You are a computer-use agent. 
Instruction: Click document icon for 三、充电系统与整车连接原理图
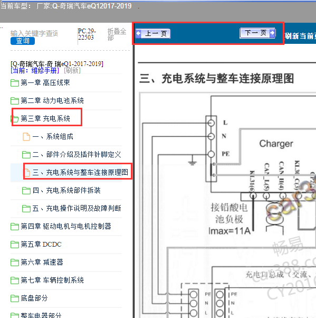pos(27,173)
